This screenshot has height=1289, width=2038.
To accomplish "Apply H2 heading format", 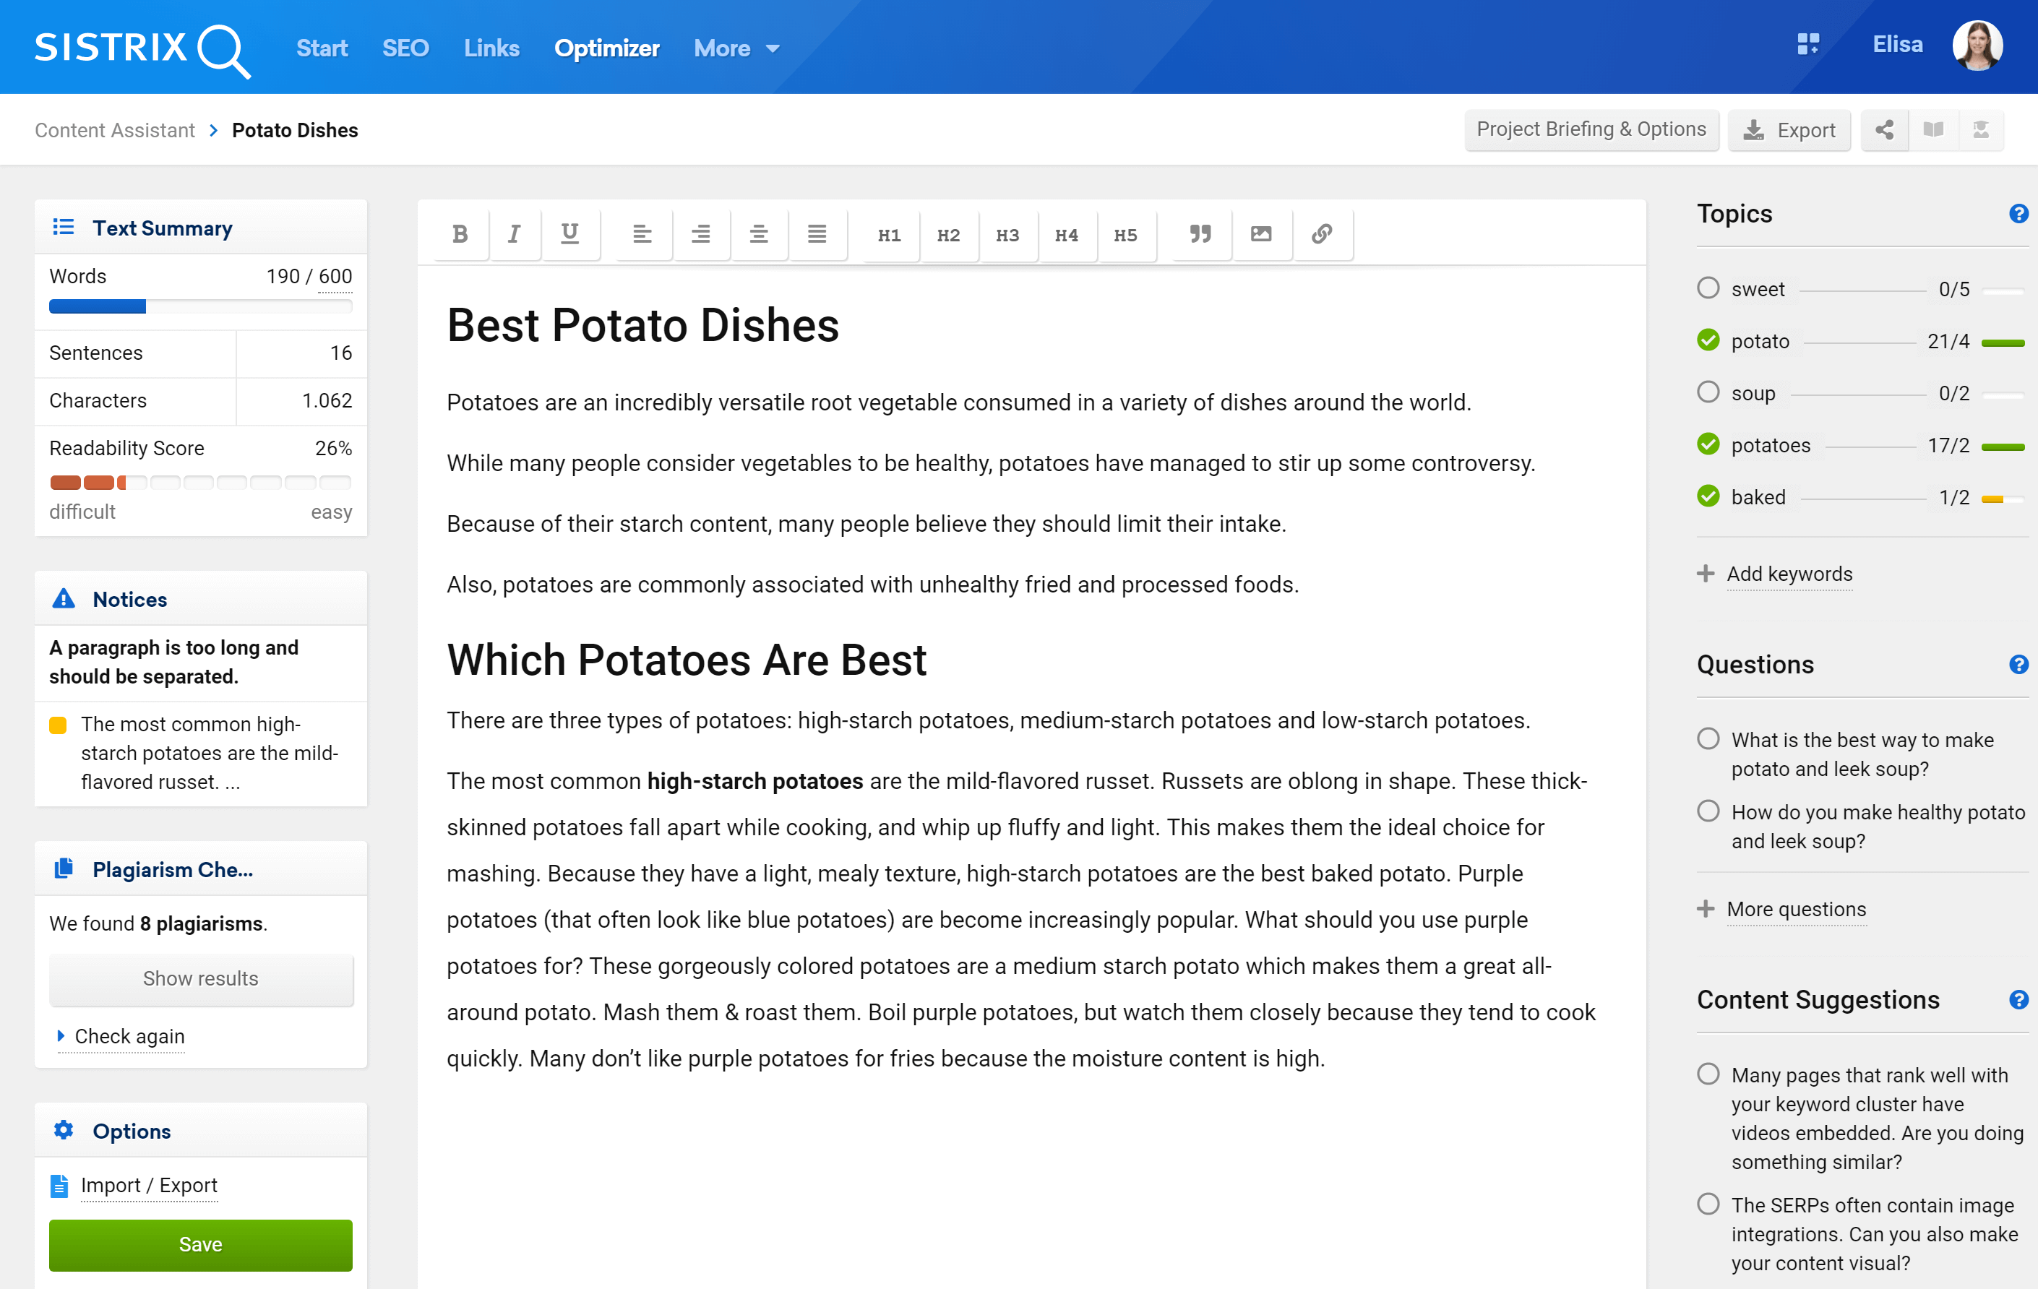I will [x=947, y=233].
